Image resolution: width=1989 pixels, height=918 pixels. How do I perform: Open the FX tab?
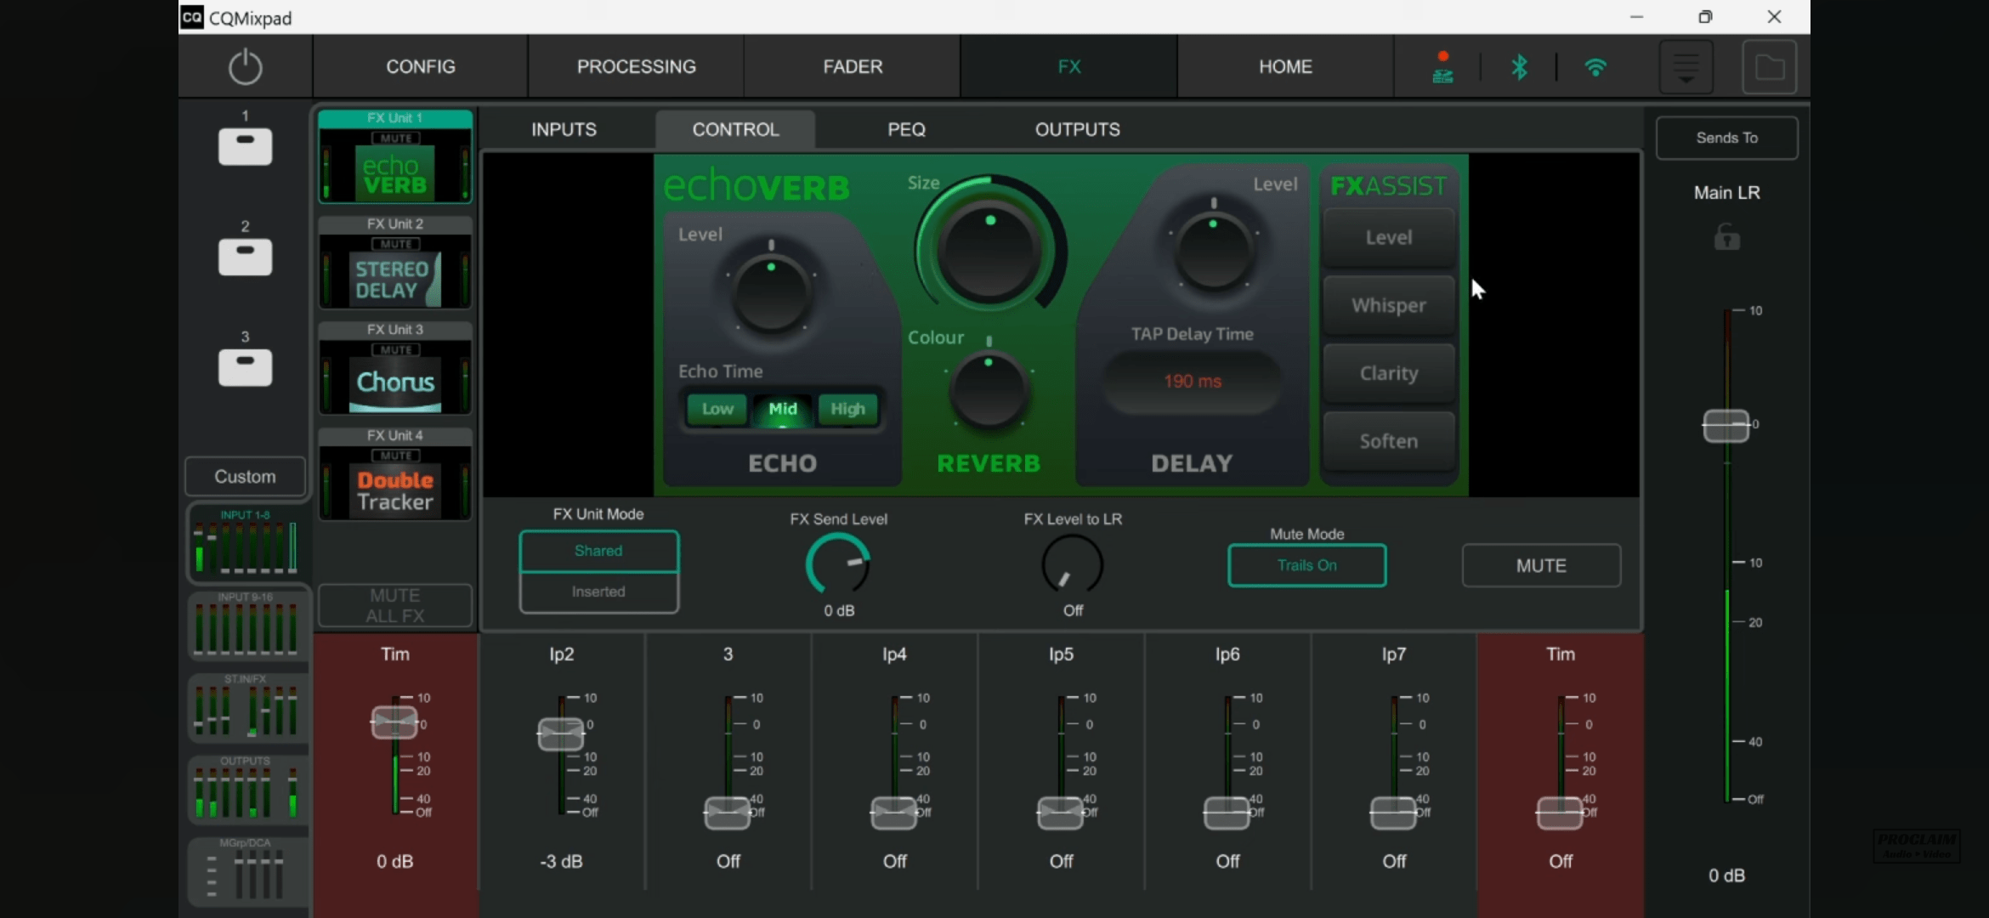[1069, 66]
